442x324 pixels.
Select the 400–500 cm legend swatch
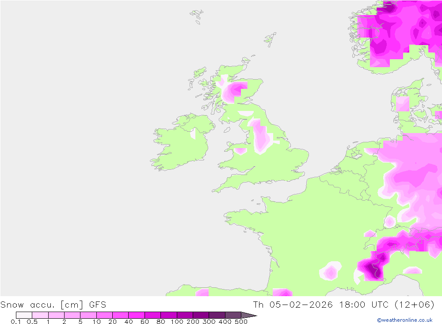pos(233,315)
